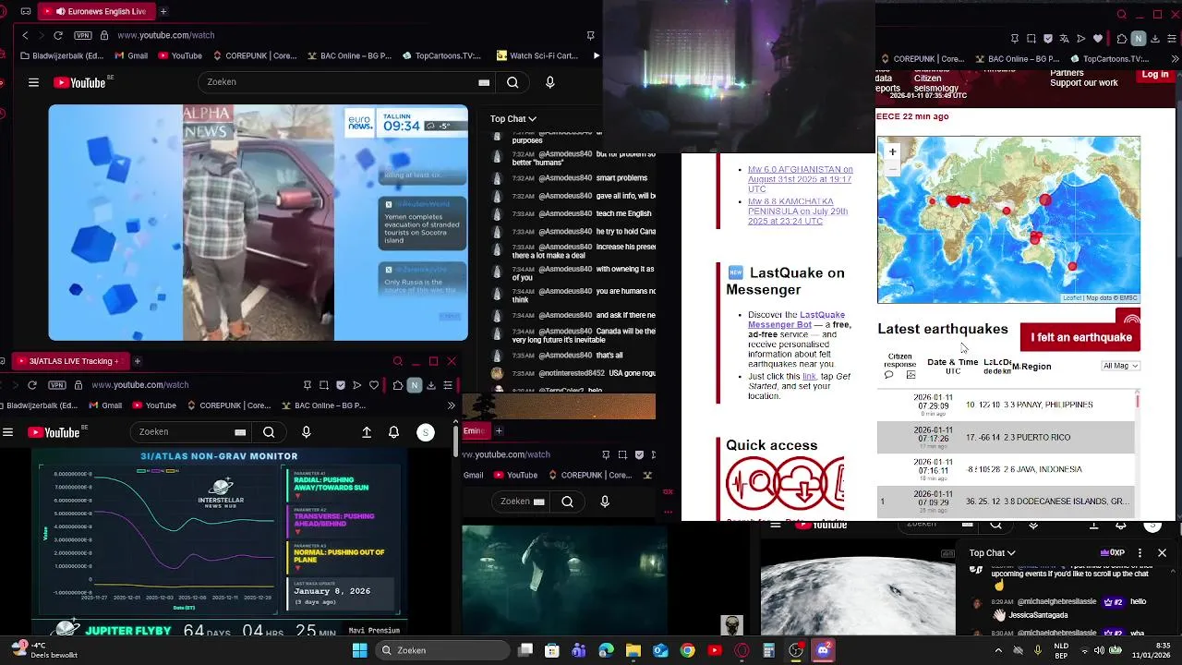Open the LastQuake Messenger Bot link
The width and height of the screenshot is (1182, 665).
(x=796, y=320)
